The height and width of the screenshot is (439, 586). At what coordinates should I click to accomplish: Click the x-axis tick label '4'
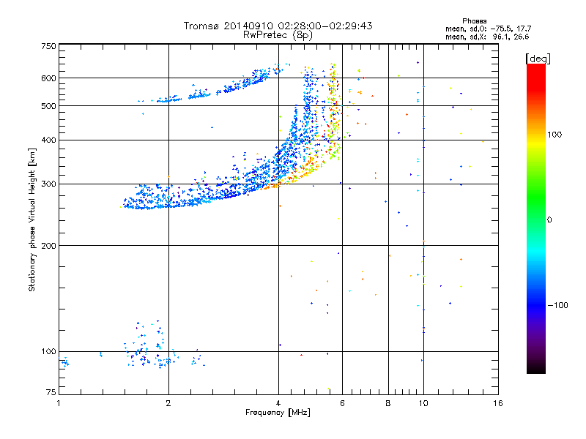click(x=278, y=403)
